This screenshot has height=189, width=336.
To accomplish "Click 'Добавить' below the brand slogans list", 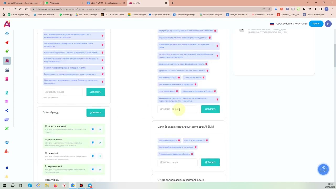I will [x=96, y=92].
